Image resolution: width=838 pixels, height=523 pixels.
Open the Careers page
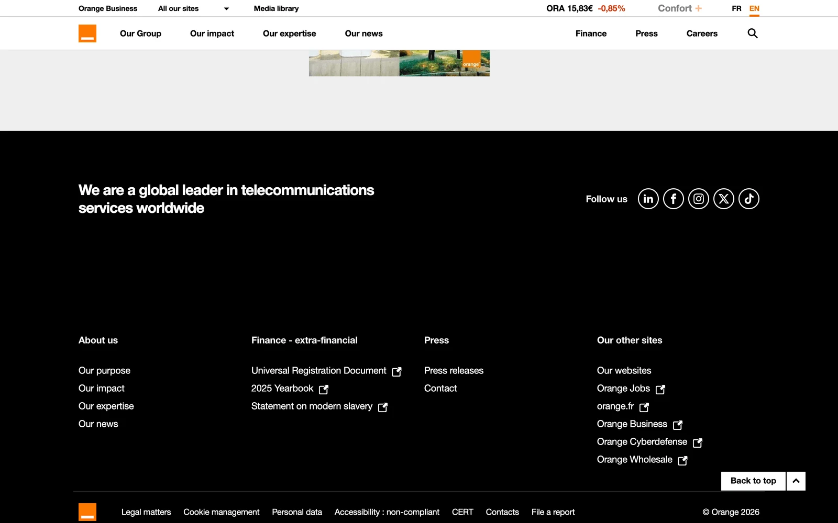tap(702, 33)
